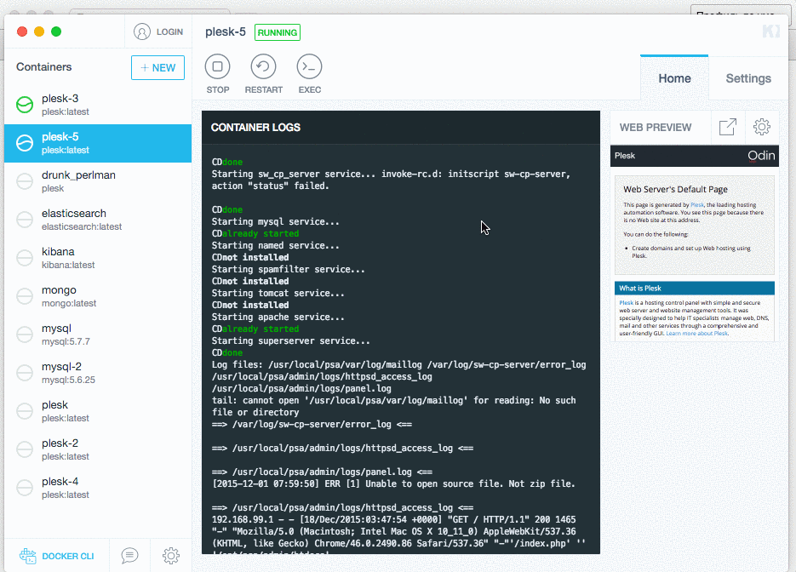Click mongo stopped status icon
796x572 pixels.
pos(25,296)
